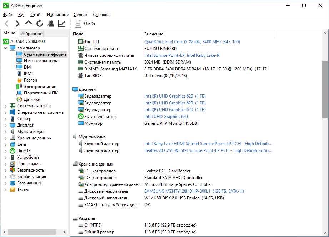Image resolution: width=329 pixels, height=237 pixels.
Task: Click the Операционная система Windows icon
Action: click(13, 112)
